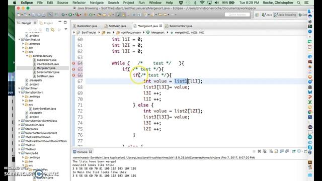Click Remove Launch X icon in Console
The height and width of the screenshot is (181, 322).
(259, 151)
